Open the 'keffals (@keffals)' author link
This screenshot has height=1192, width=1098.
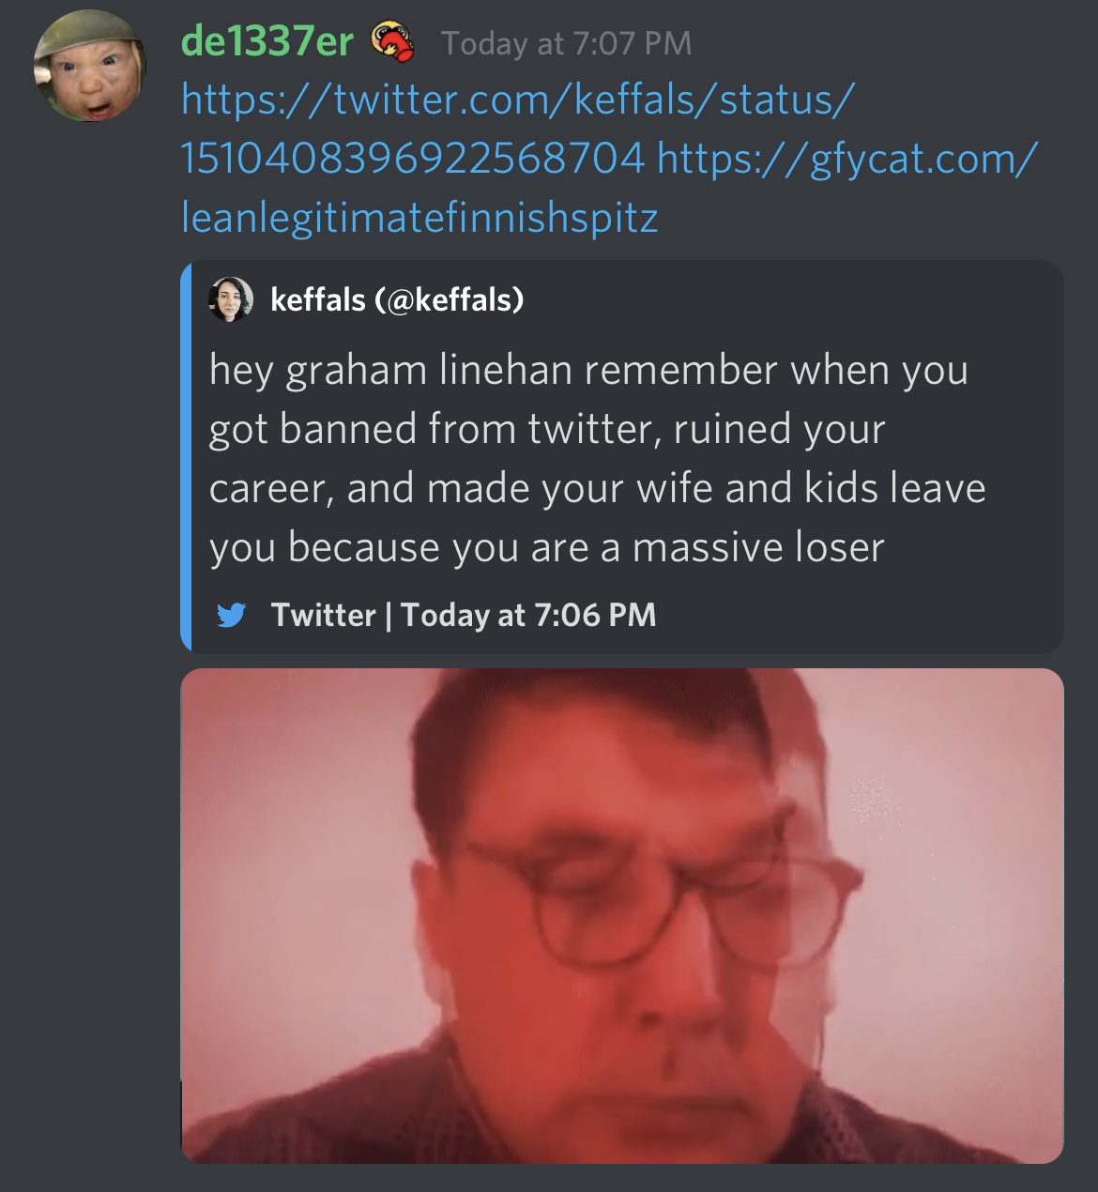point(397,299)
